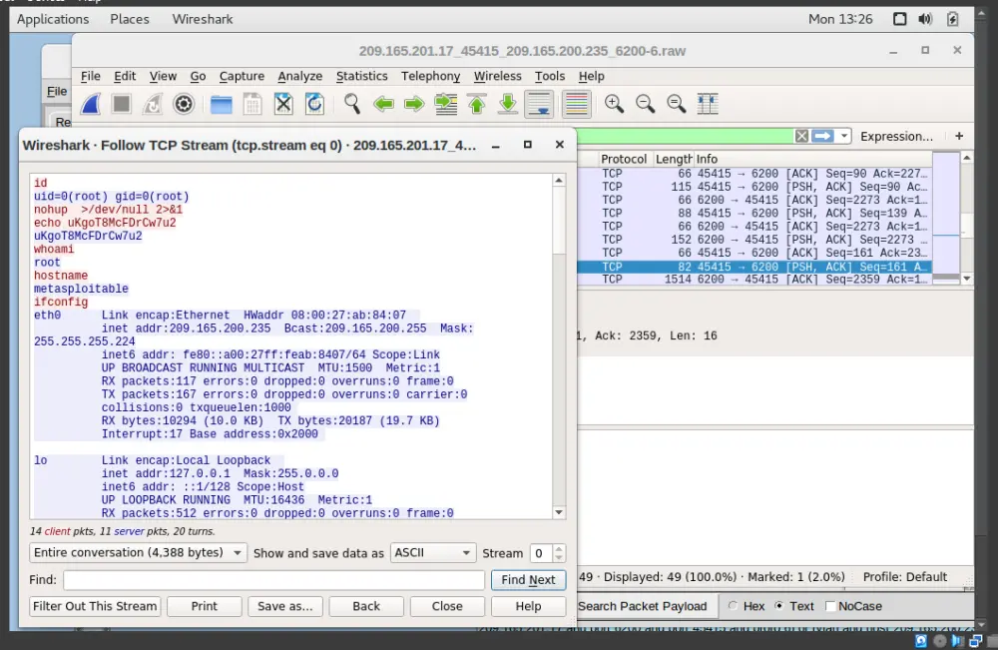
Task: Zoom out of packet text
Action: click(646, 103)
